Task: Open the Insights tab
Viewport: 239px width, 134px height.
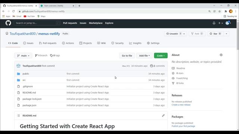Action: coord(135,43)
